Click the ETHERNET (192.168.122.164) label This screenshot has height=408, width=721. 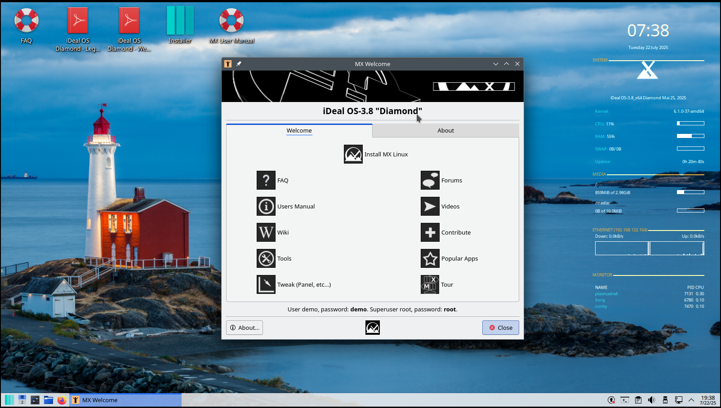(x=620, y=230)
